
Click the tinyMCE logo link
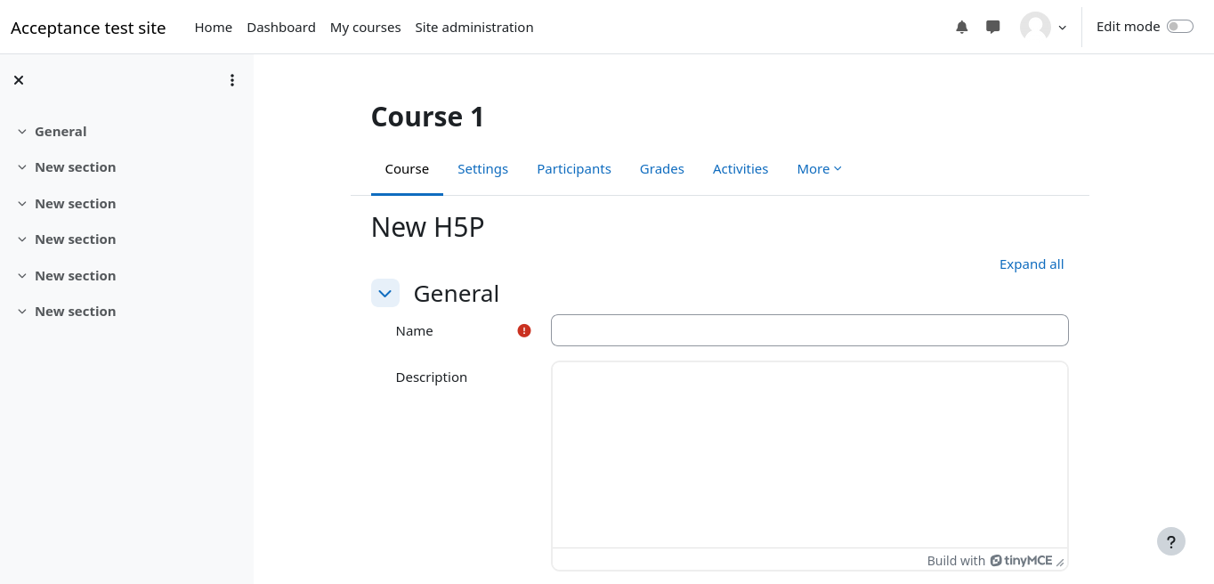coord(1021,561)
